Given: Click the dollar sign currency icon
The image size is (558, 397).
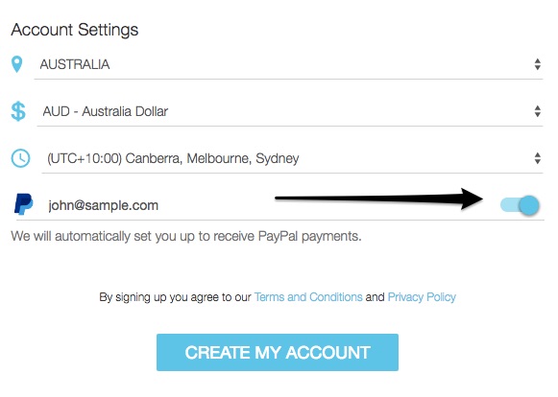Looking at the screenshot, I should click(18, 111).
